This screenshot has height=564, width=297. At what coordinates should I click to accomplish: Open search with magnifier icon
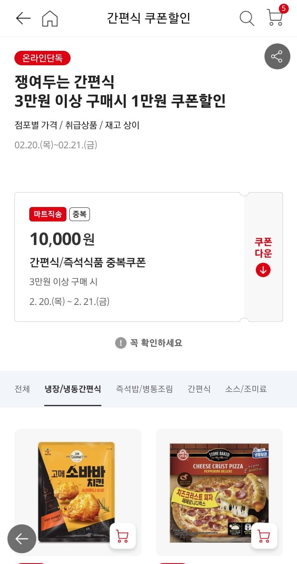tap(247, 18)
